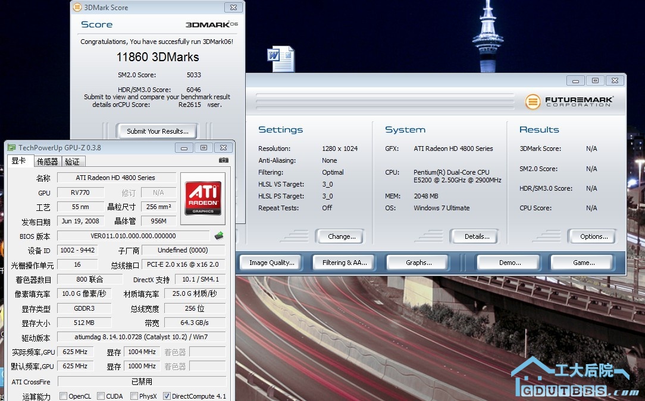Click the device ID field 1002 - 9442

pos(77,250)
